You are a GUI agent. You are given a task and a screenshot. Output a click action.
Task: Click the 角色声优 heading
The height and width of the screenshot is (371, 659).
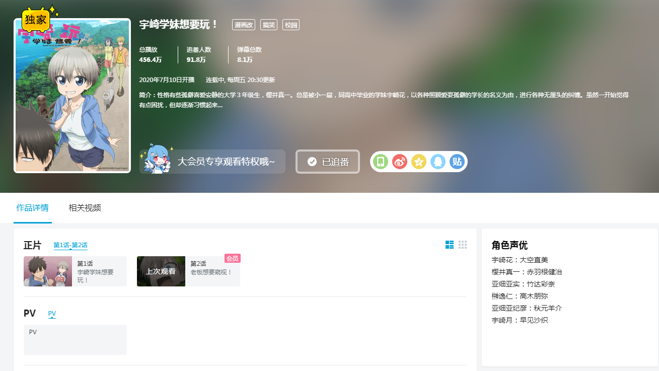point(509,245)
